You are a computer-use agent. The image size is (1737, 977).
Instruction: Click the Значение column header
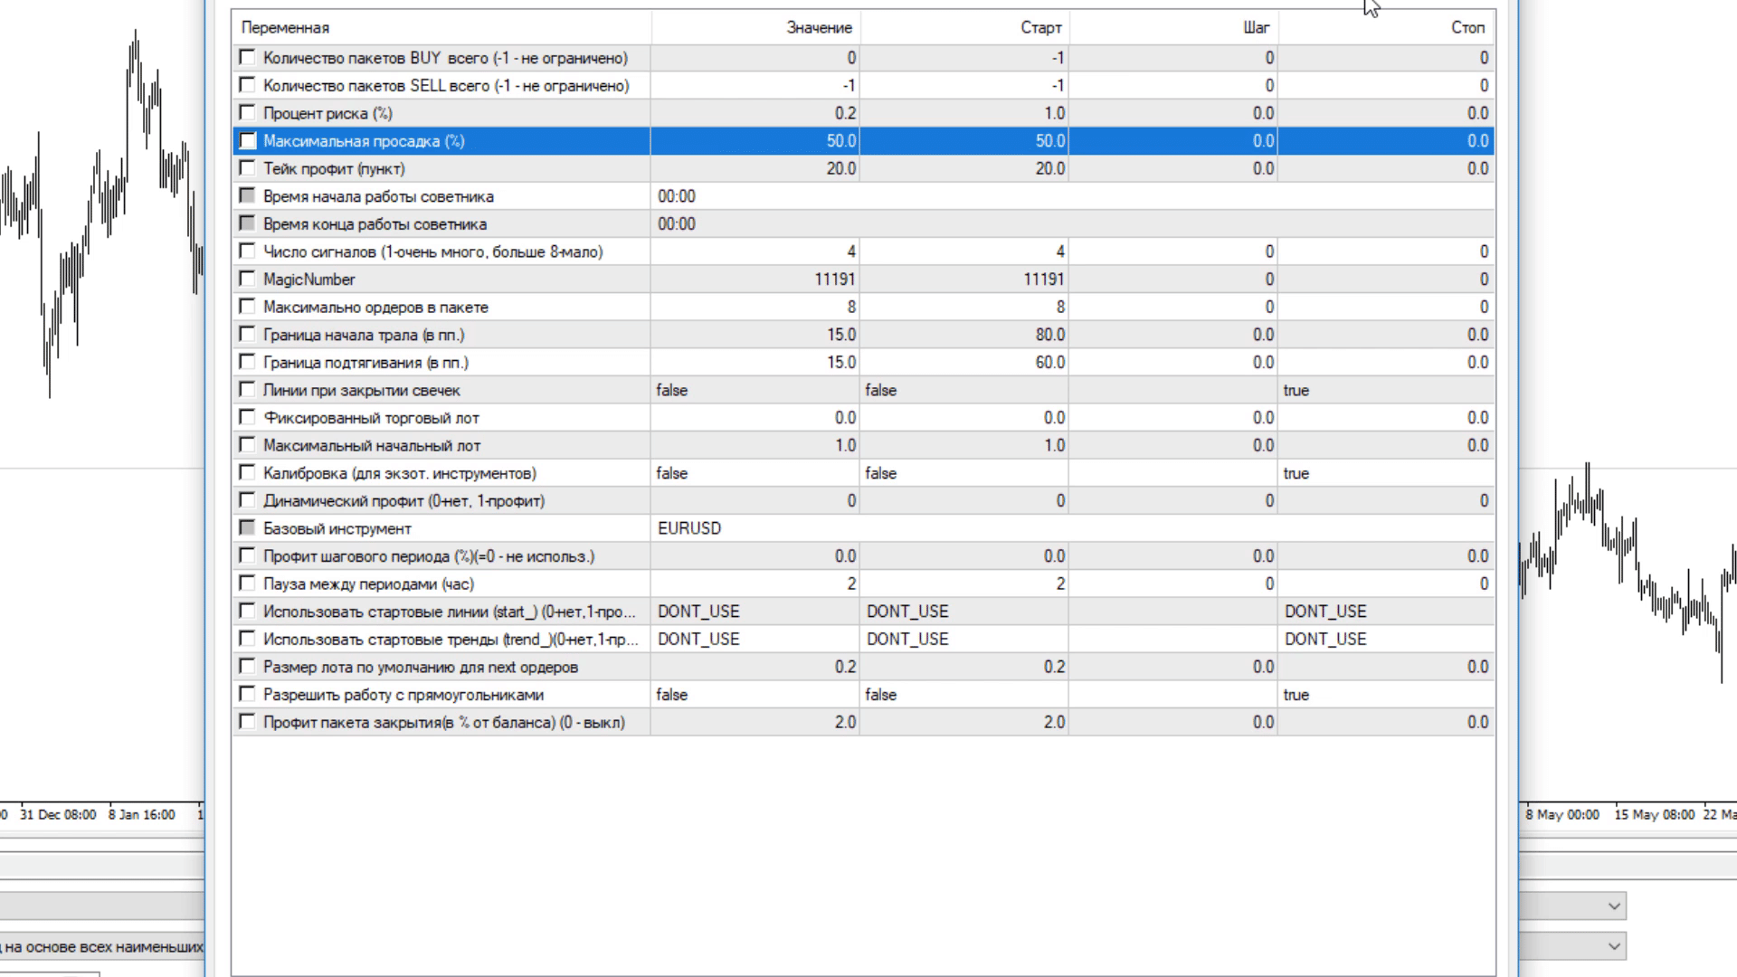755,27
